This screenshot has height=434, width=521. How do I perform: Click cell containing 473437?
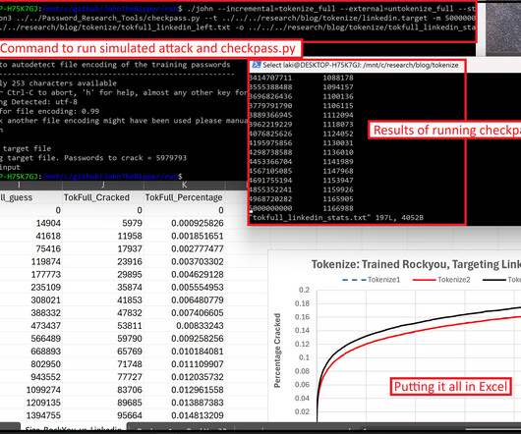[30, 326]
